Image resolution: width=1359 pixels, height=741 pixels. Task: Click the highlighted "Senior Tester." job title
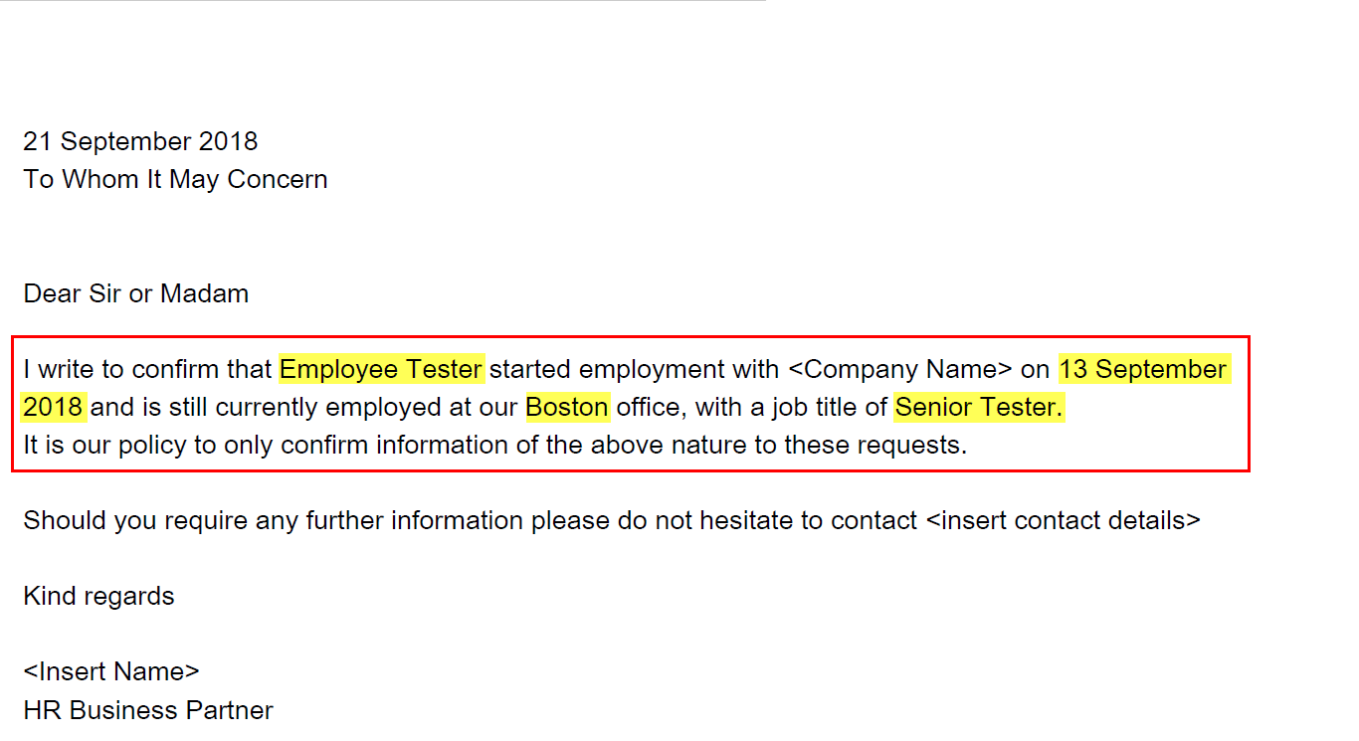click(x=979, y=407)
